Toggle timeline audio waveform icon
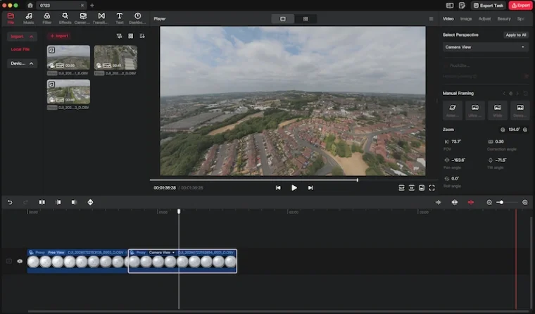Image resolution: width=535 pixels, height=314 pixels. [x=439, y=202]
